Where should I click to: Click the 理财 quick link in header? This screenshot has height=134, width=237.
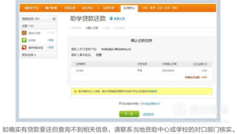(175, 8)
